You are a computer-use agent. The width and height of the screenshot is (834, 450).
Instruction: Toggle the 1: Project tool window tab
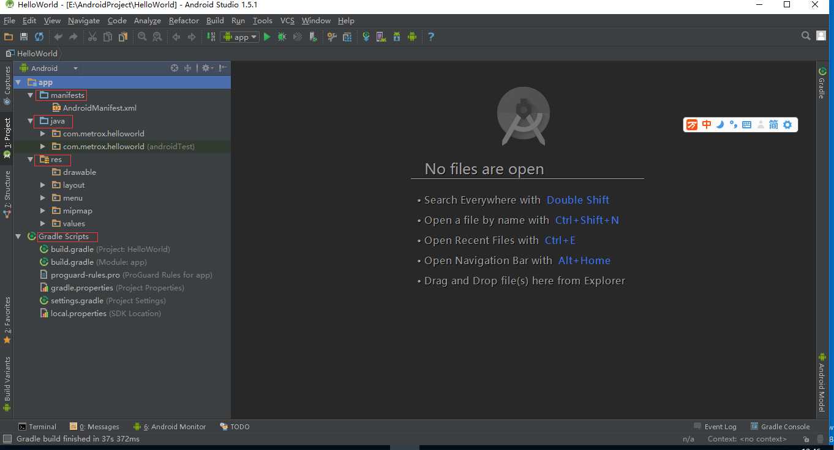coord(7,138)
